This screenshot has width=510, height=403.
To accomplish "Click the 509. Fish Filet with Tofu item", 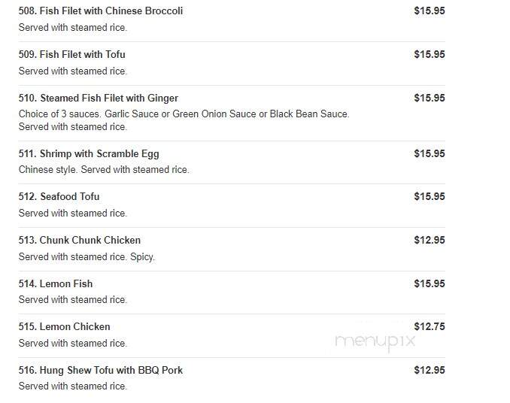I will (x=72, y=55).
